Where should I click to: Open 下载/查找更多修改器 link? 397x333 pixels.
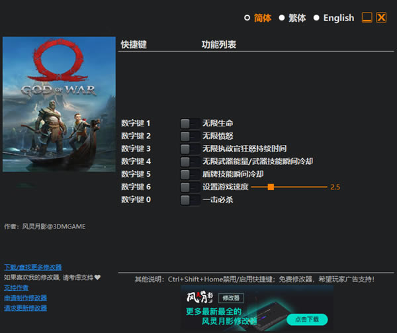[x=32, y=267]
